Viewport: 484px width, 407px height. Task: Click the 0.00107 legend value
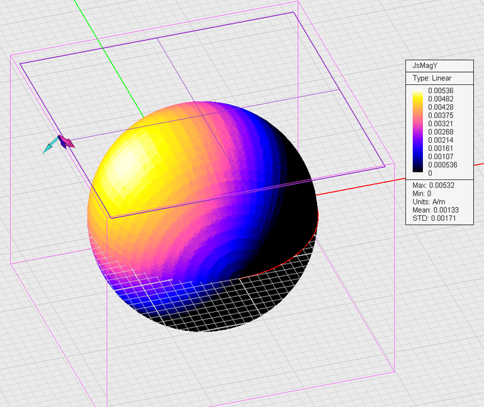440,156
